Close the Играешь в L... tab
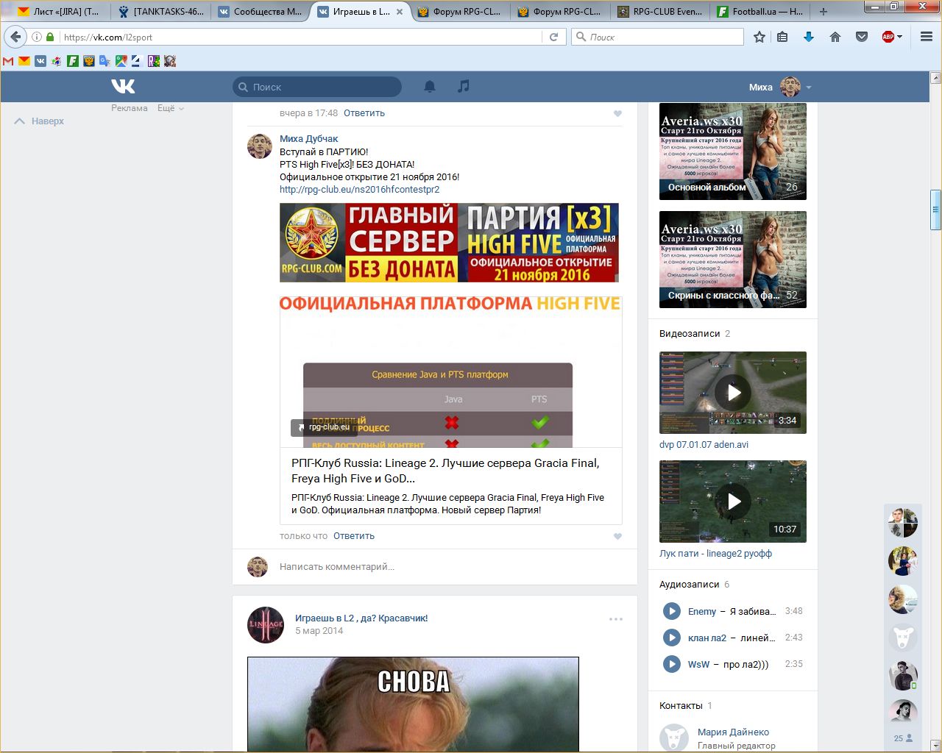 click(x=400, y=12)
